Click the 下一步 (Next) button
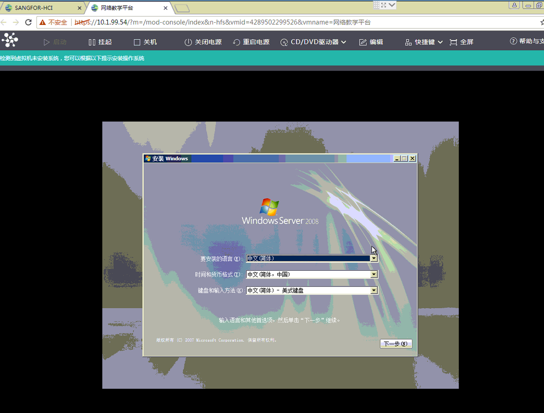Screen dimensions: 544x413 tap(396, 344)
